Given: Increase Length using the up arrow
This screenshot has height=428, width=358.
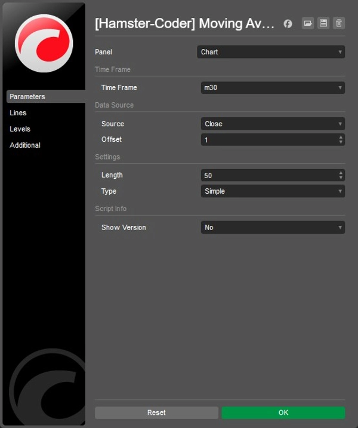Looking at the screenshot, I should point(341,173).
